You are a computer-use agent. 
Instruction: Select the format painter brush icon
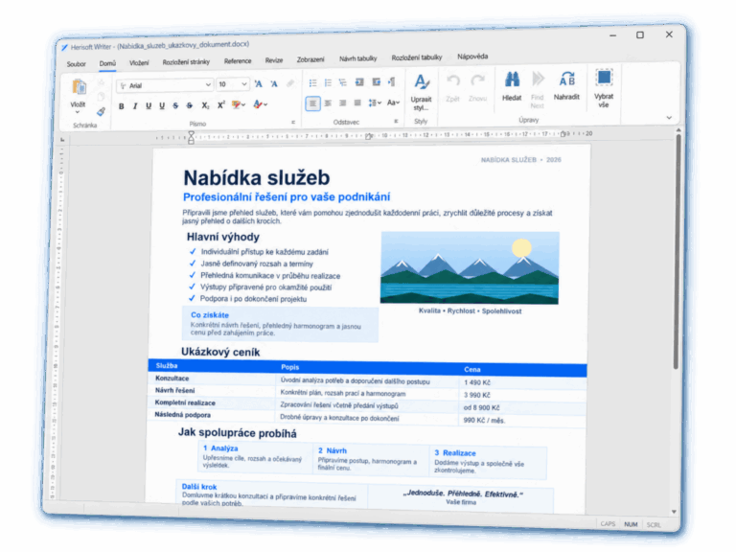pos(101,112)
